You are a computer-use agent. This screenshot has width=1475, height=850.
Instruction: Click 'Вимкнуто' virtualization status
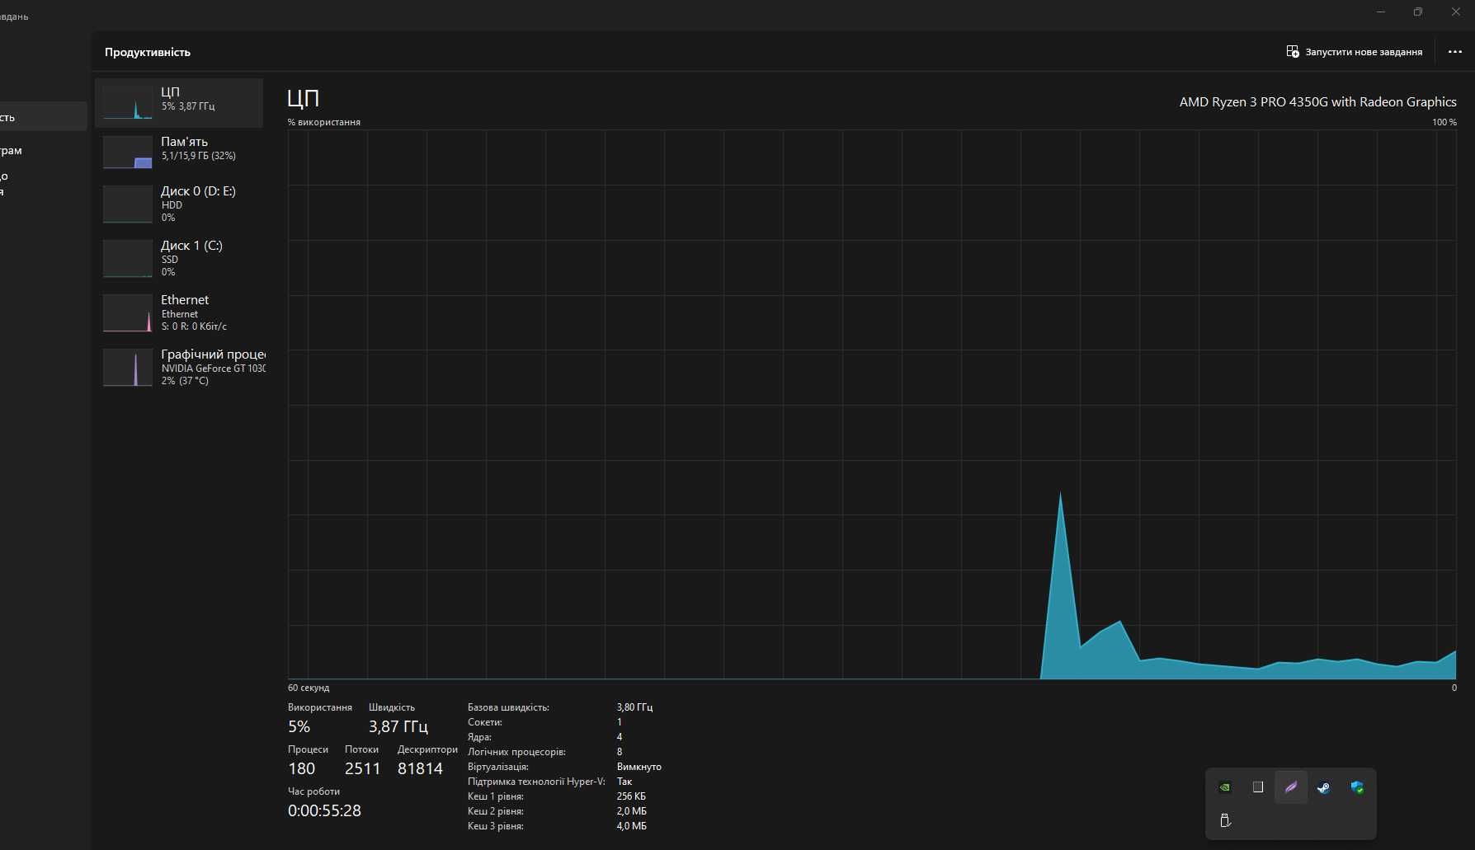click(x=639, y=767)
